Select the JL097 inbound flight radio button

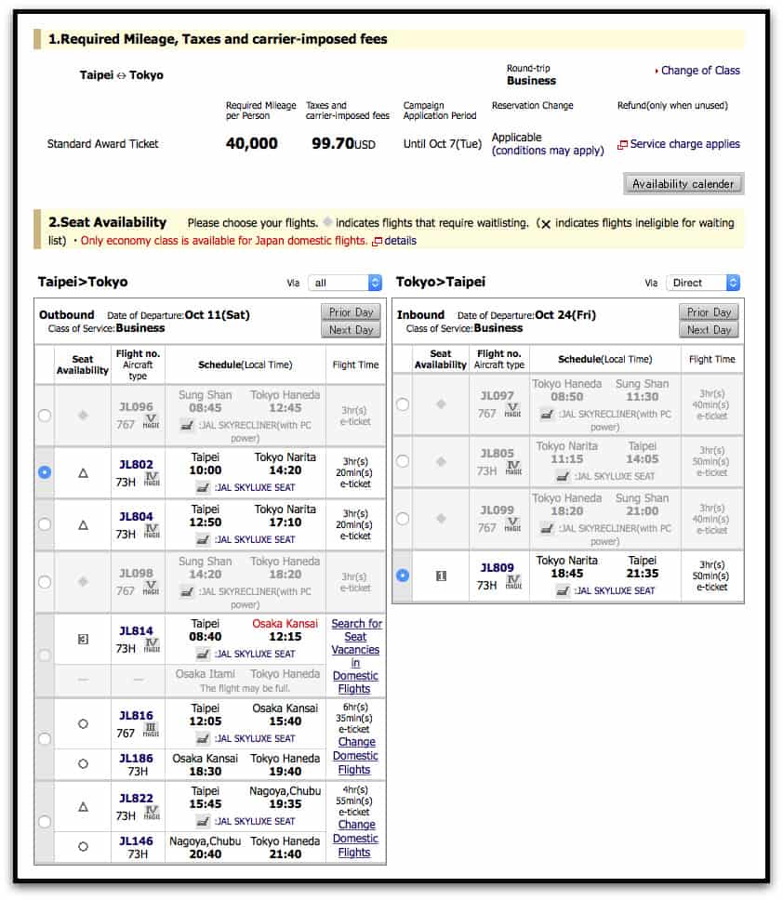pyautogui.click(x=403, y=404)
